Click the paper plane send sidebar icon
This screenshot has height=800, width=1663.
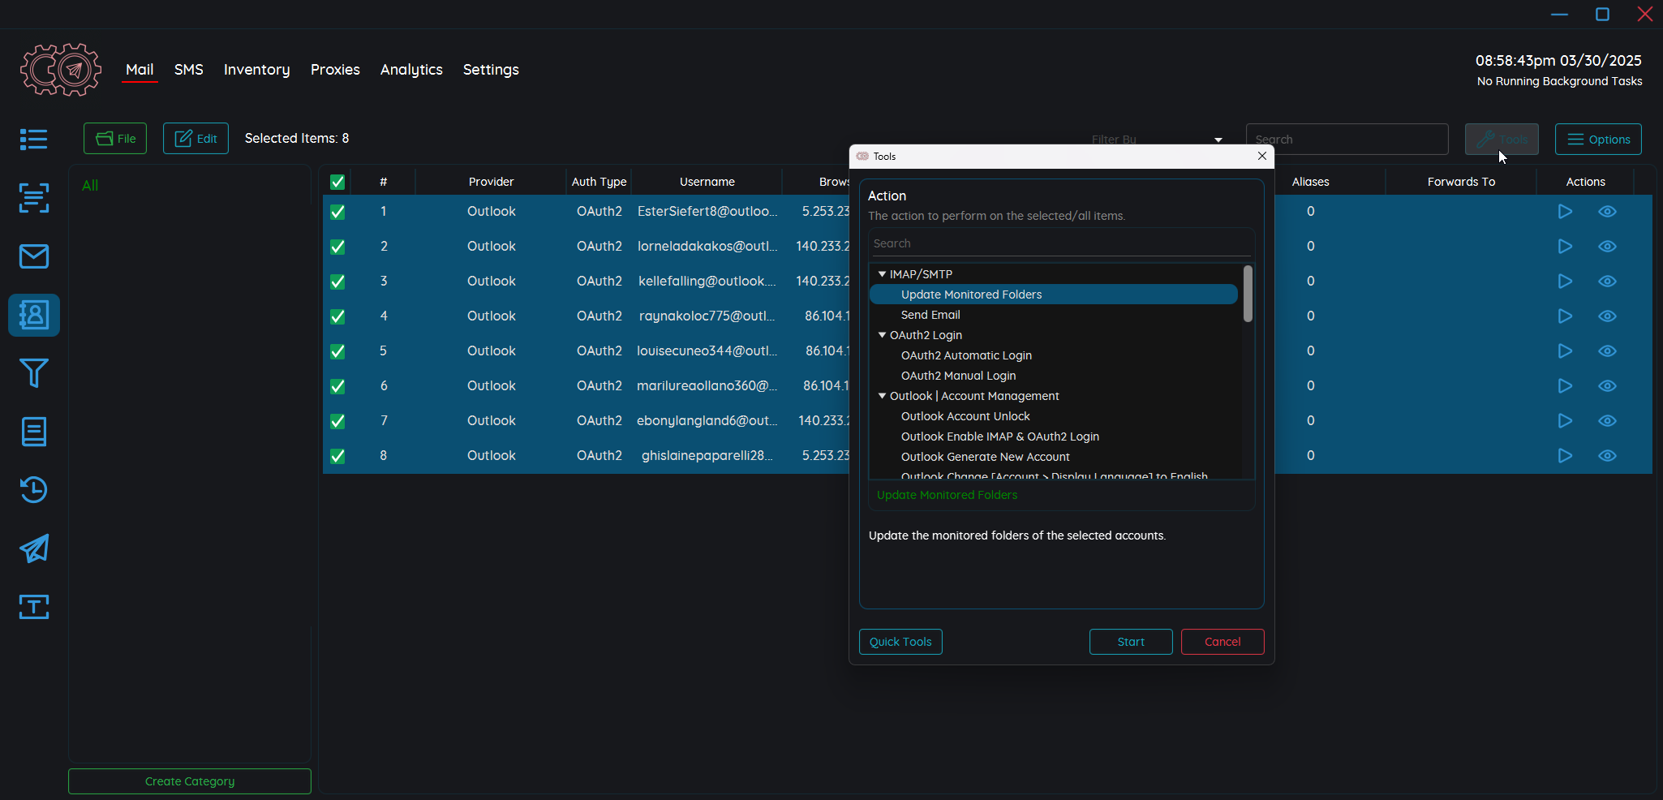point(33,548)
